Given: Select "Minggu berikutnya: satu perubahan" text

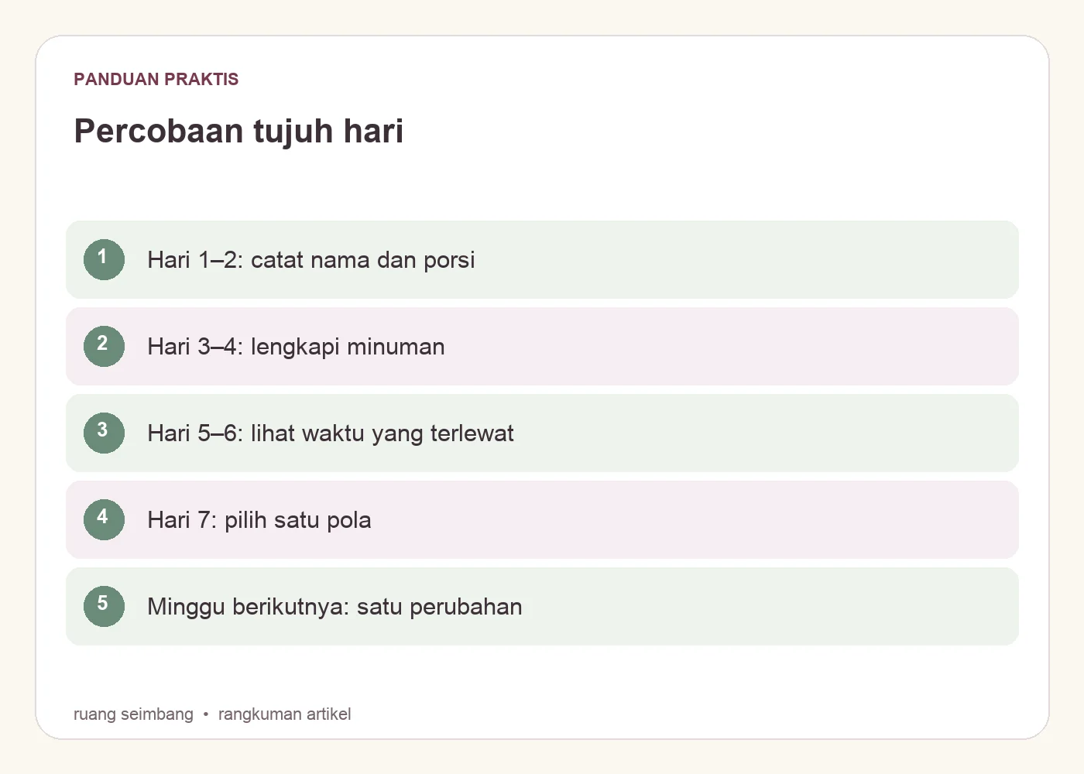Looking at the screenshot, I should tap(334, 607).
